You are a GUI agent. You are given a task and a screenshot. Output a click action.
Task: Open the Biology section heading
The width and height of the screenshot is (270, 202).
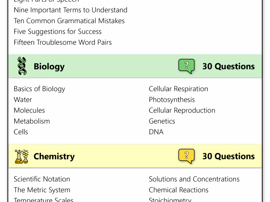[x=49, y=66]
